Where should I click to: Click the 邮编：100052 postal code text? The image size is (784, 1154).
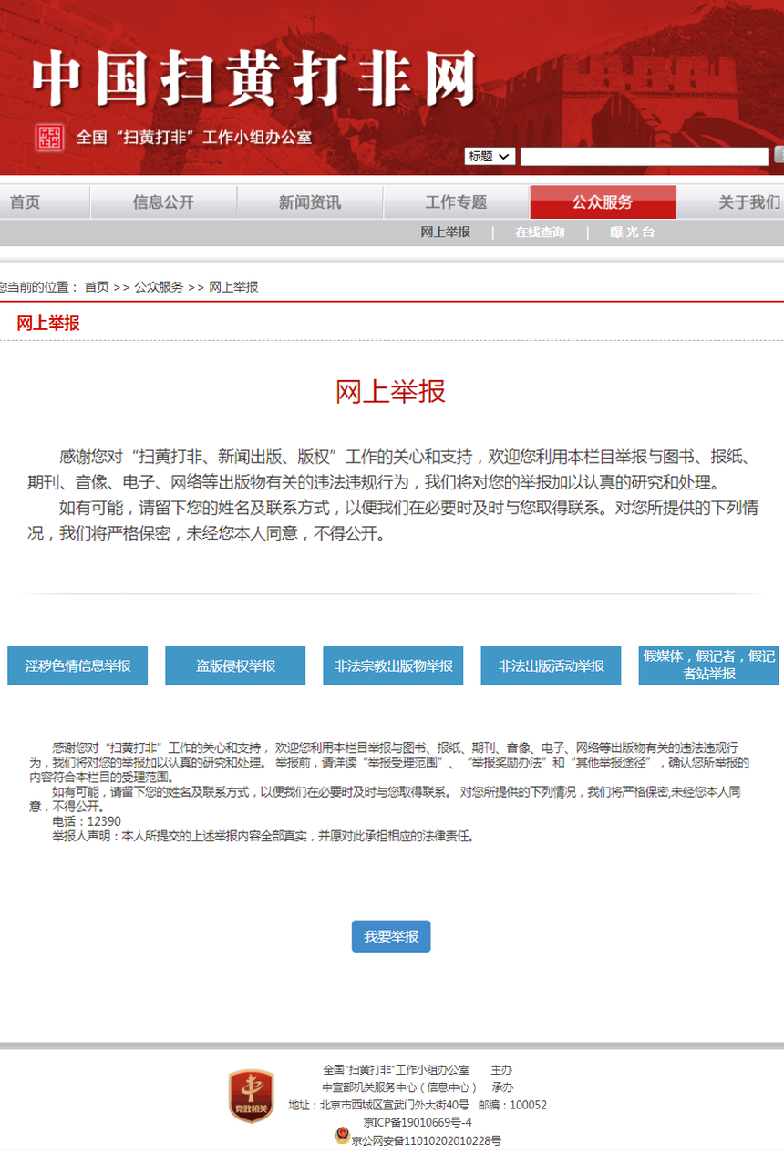(512, 1105)
